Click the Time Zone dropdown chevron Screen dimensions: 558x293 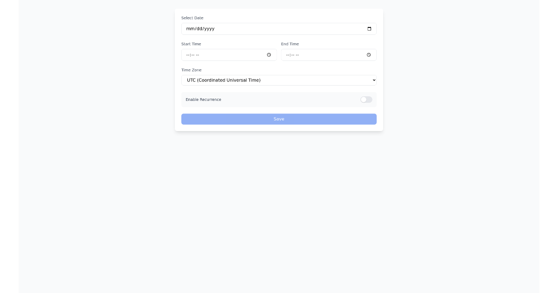(x=373, y=80)
